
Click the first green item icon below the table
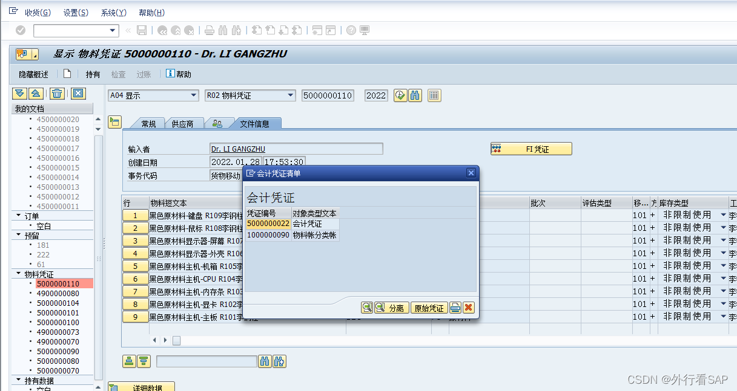[129, 361]
